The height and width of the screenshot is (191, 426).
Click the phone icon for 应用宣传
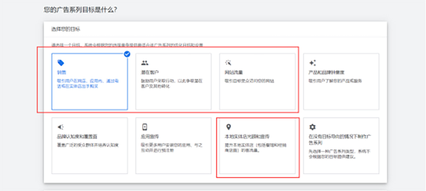pyautogui.click(x=145, y=127)
